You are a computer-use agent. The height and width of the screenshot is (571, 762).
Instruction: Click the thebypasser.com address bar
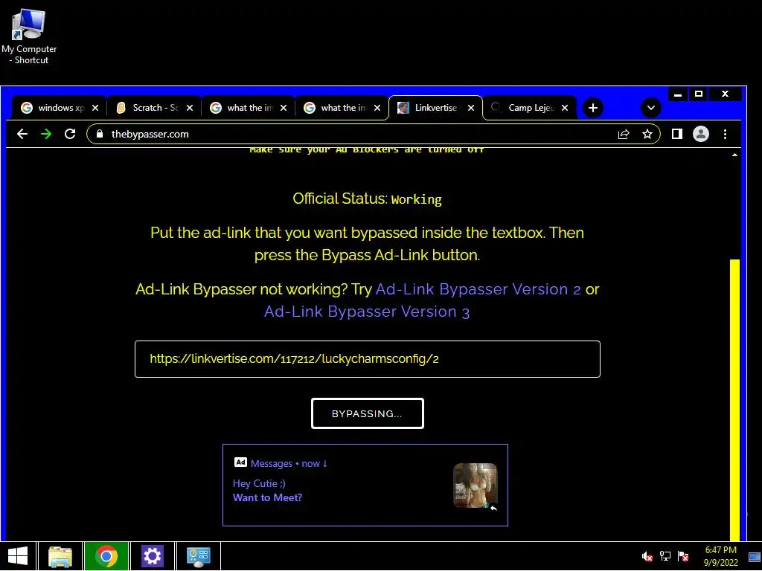tap(374, 134)
